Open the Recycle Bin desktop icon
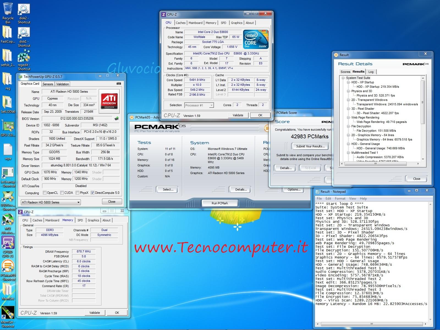 pyautogui.click(x=8, y=13)
